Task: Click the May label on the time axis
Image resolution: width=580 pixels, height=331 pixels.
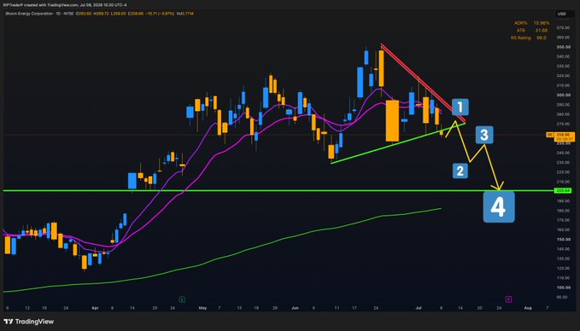Action: click(x=202, y=308)
